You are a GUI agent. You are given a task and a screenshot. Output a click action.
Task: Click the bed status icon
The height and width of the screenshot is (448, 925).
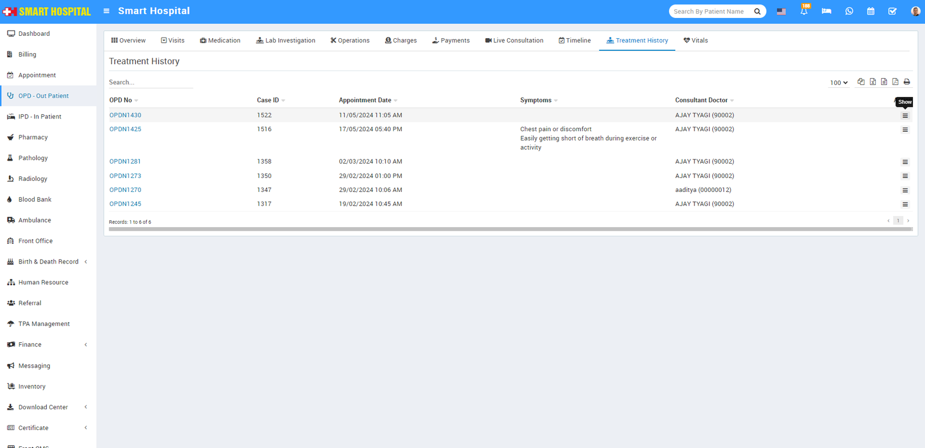point(826,12)
